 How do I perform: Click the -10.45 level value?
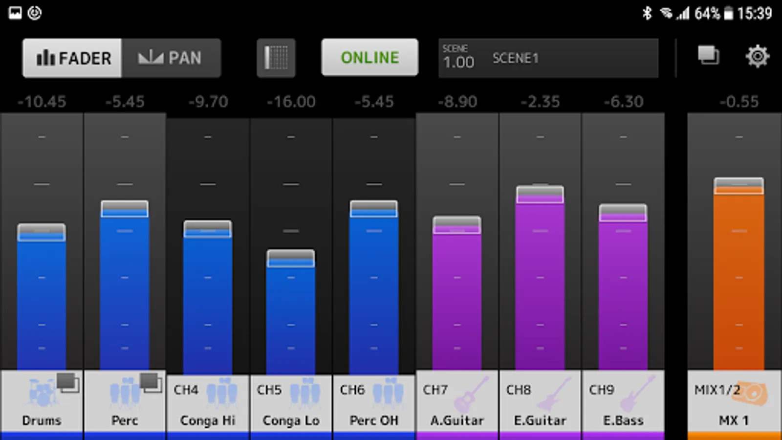tap(42, 102)
